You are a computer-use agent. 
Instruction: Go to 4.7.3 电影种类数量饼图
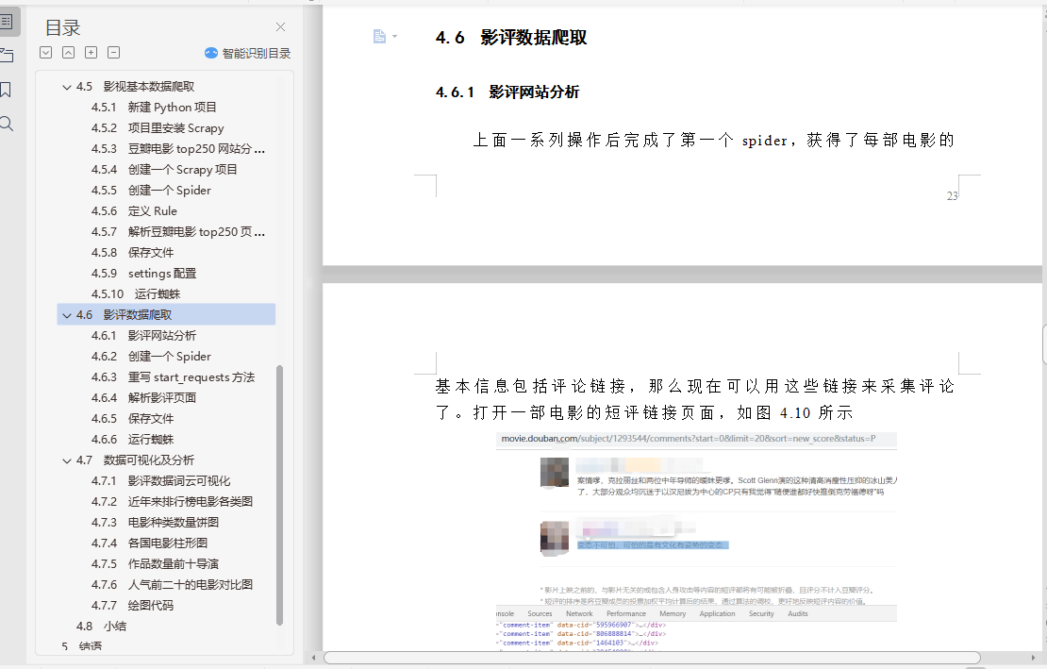pyautogui.click(x=155, y=522)
